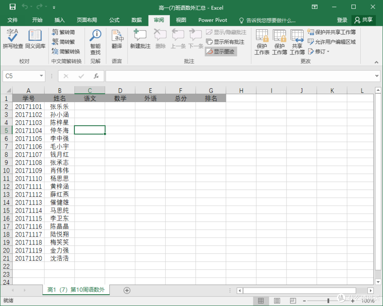
Task: Select sheet tab 高1（7）第10周语数外
Action: pos(76,290)
